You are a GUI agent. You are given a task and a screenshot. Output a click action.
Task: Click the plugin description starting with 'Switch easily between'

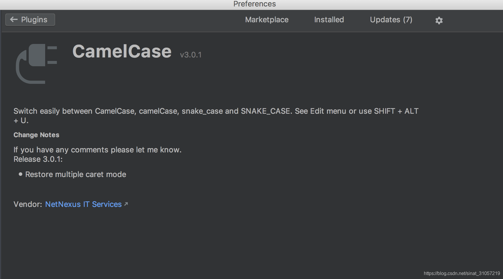point(216,116)
